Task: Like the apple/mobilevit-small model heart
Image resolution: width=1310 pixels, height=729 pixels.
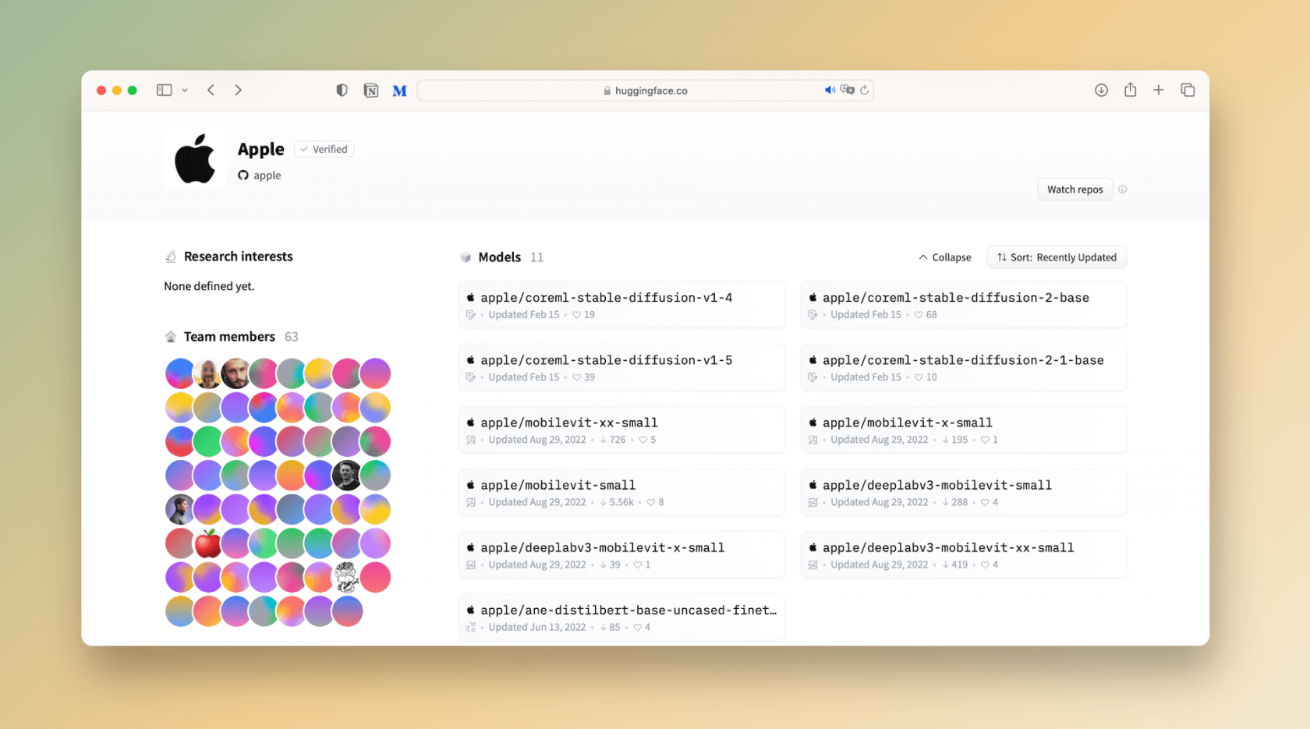Action: click(653, 502)
